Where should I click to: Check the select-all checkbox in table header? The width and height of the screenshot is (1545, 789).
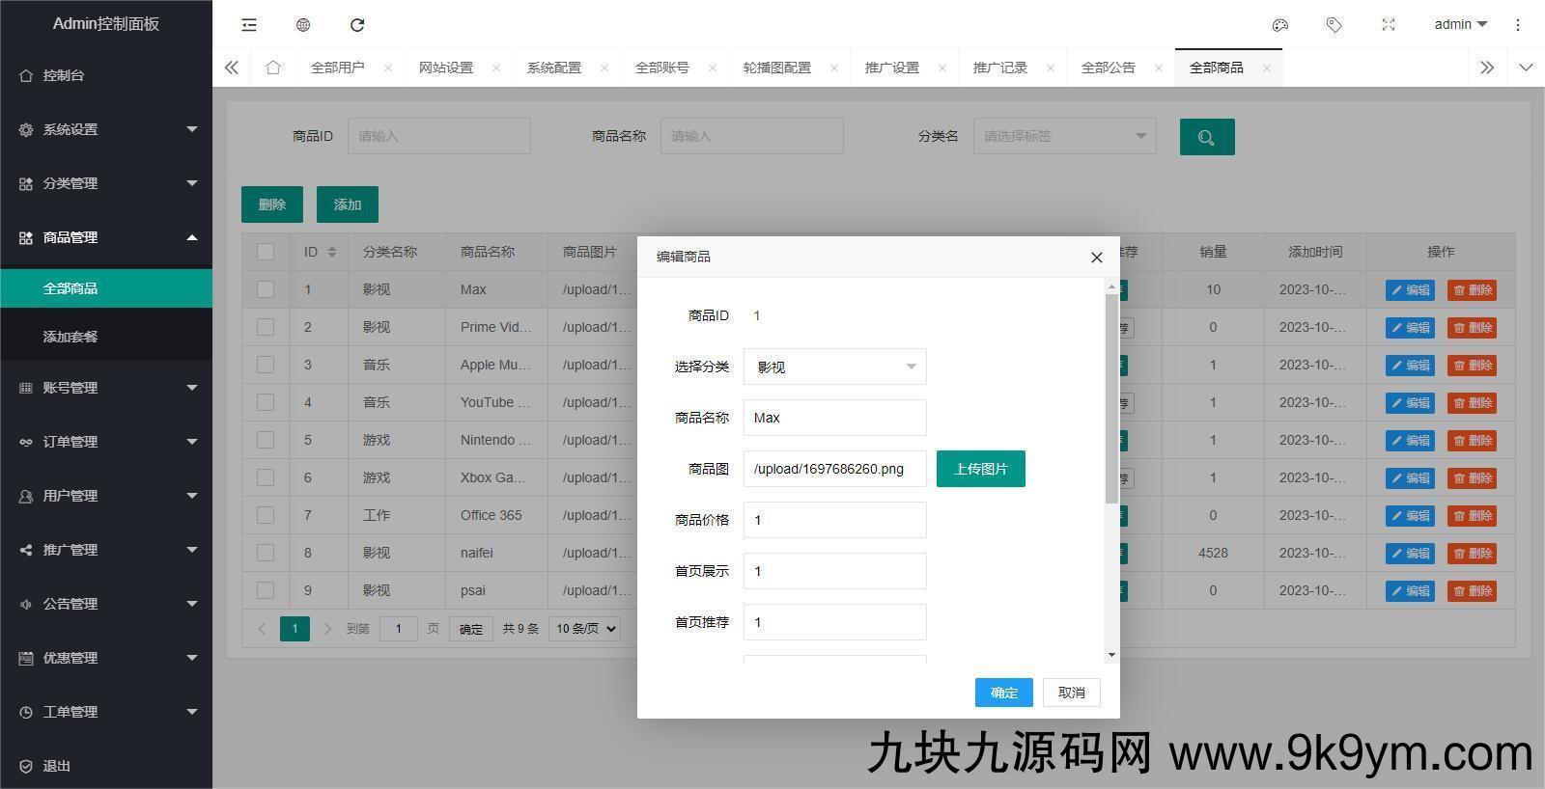(x=266, y=252)
